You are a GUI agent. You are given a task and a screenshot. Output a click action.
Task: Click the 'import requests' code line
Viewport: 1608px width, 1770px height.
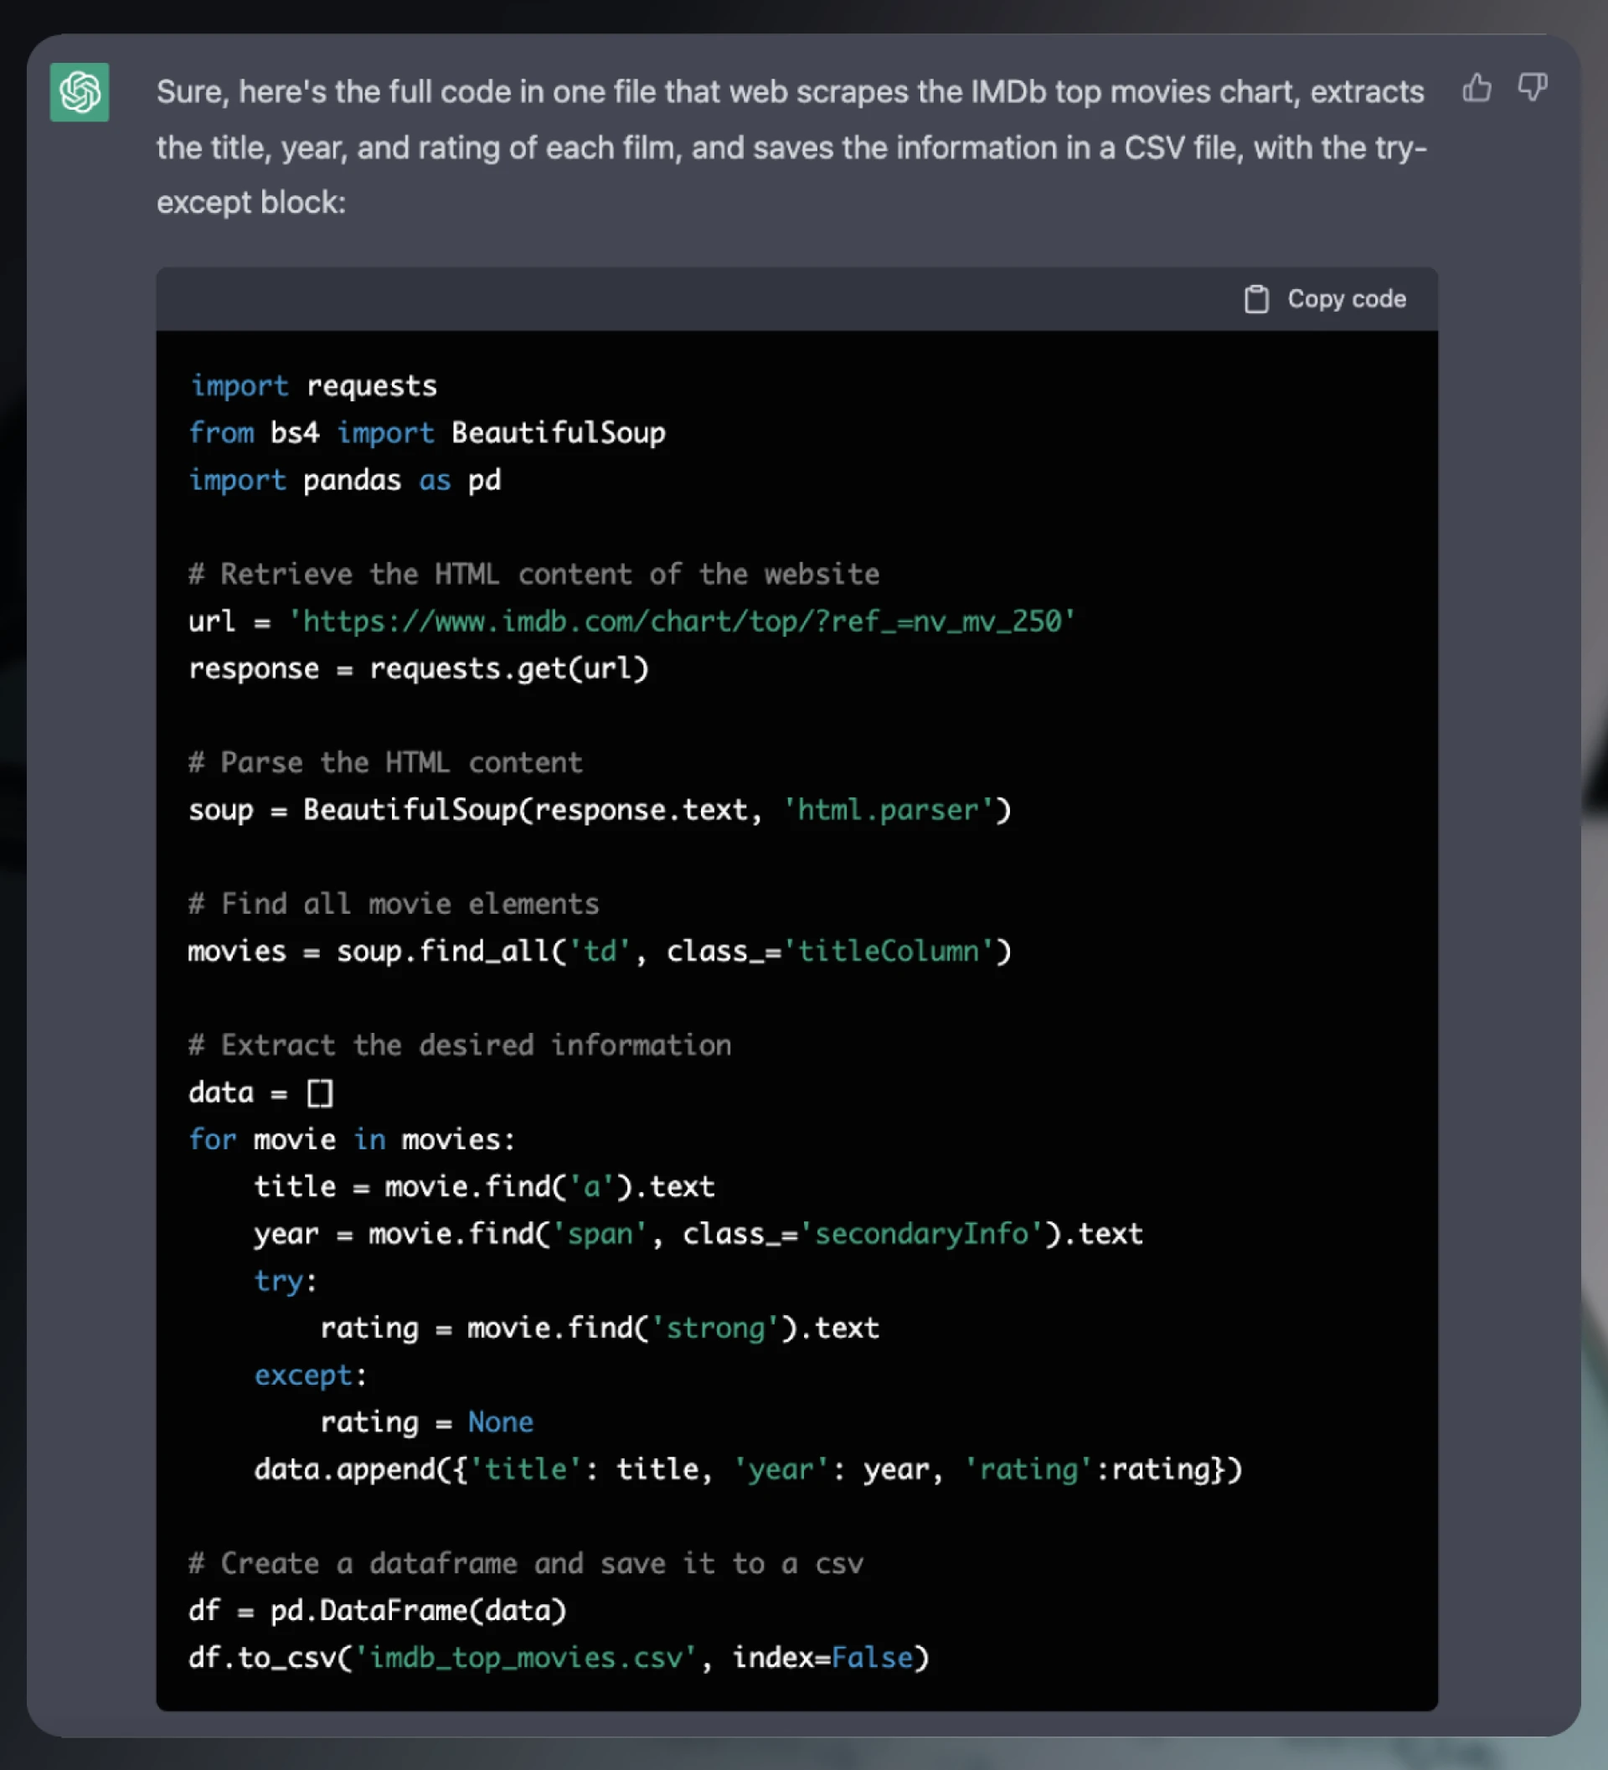click(x=313, y=386)
